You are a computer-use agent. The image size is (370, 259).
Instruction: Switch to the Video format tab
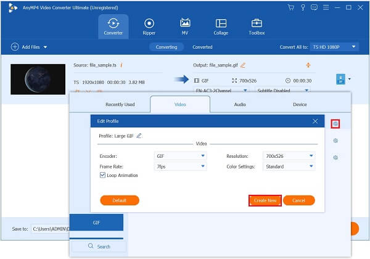pyautogui.click(x=180, y=104)
